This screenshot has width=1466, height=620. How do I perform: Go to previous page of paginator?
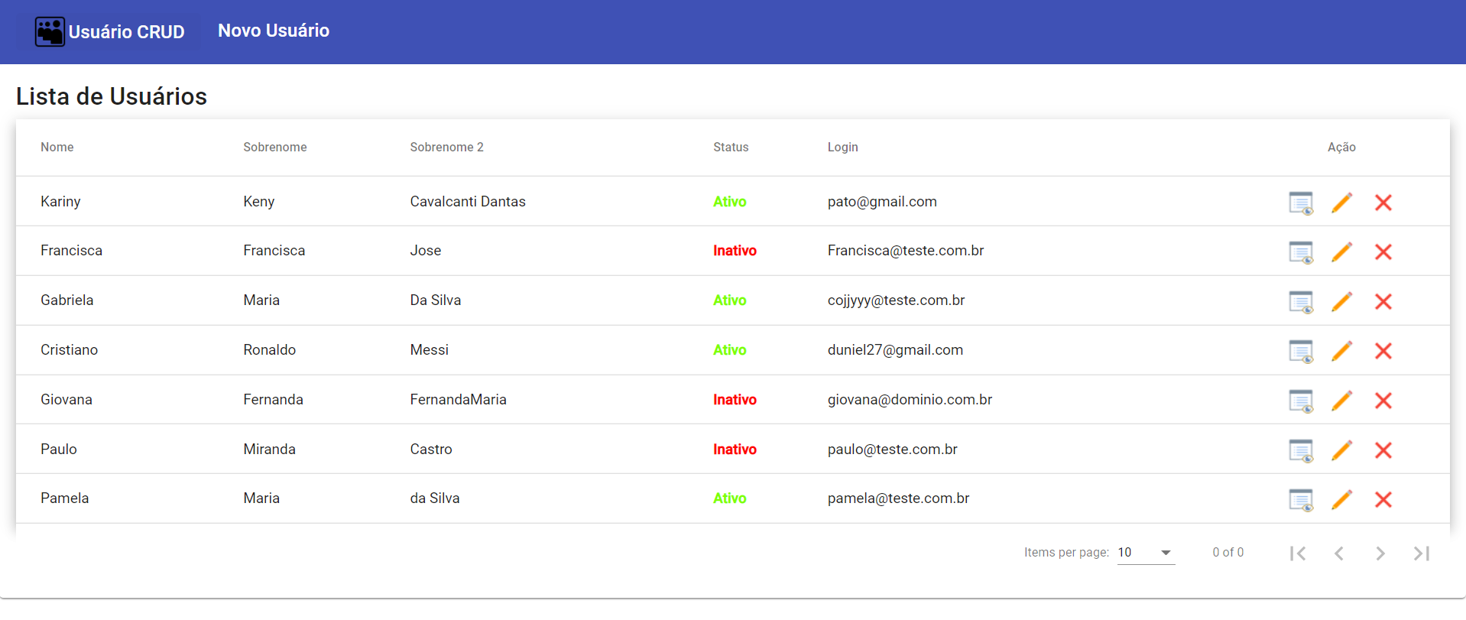(x=1339, y=553)
